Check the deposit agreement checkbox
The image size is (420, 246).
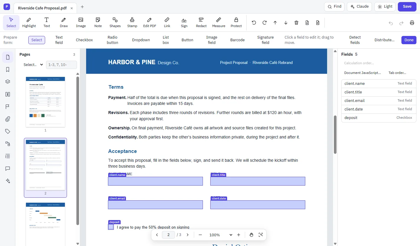111,227
